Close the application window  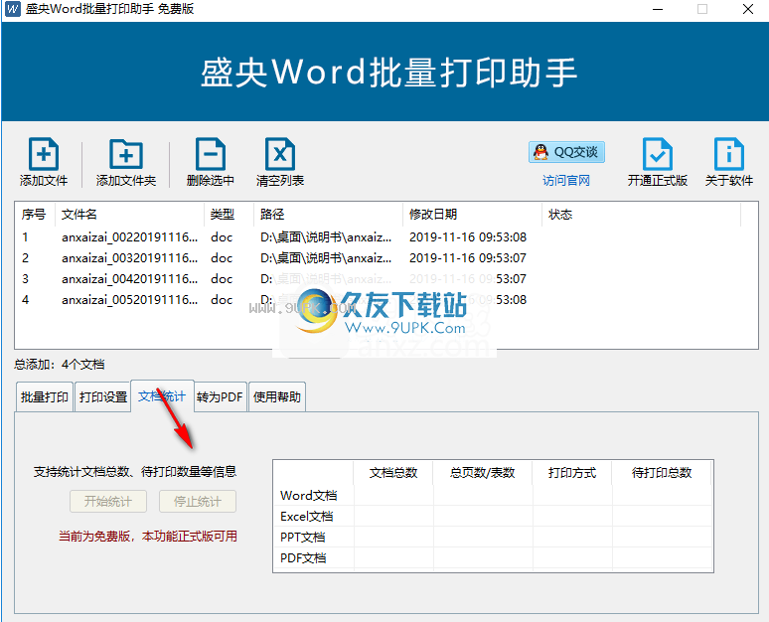(748, 9)
